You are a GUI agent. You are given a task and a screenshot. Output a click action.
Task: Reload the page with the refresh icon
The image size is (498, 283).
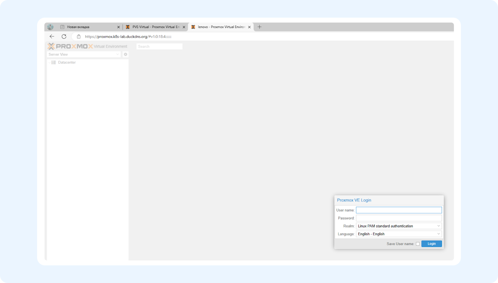tap(64, 36)
